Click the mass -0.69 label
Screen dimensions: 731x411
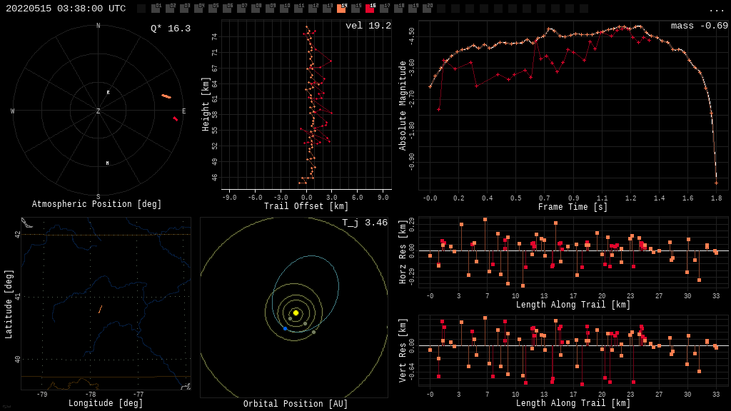tap(699, 26)
